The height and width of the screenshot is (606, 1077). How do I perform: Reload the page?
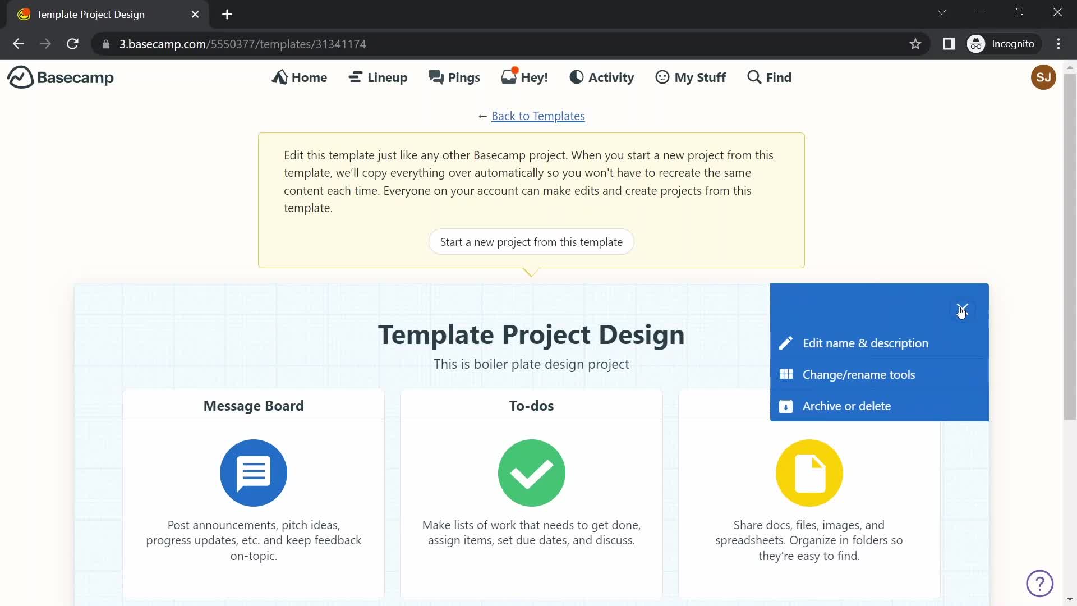[x=72, y=44]
